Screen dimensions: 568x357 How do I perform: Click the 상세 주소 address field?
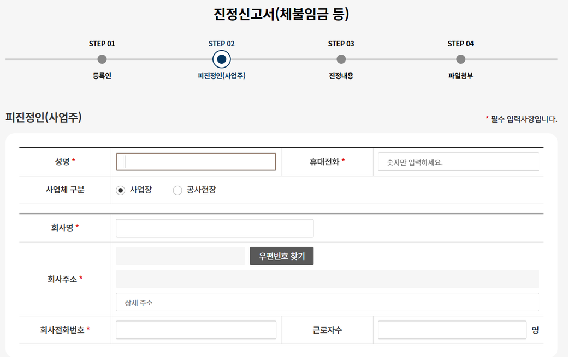click(x=327, y=302)
